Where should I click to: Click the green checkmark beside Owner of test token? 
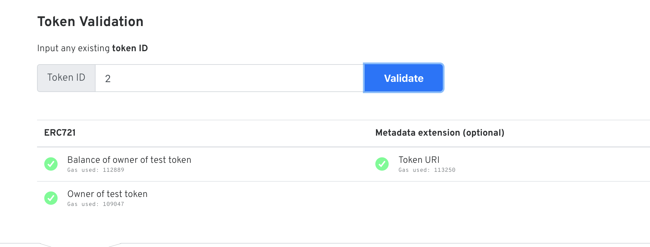[51, 198]
